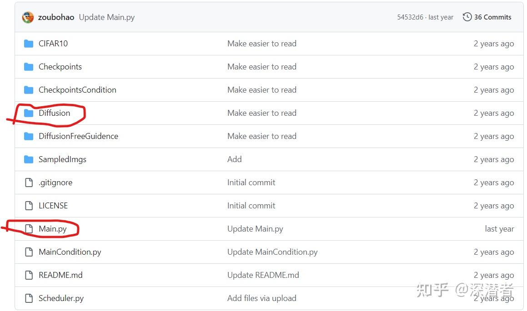View the 36 Commits history
Screen dimensions: 527x311
click(492, 17)
